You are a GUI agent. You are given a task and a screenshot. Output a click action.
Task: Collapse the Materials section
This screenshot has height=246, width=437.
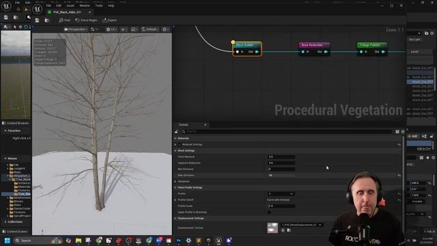175,138
